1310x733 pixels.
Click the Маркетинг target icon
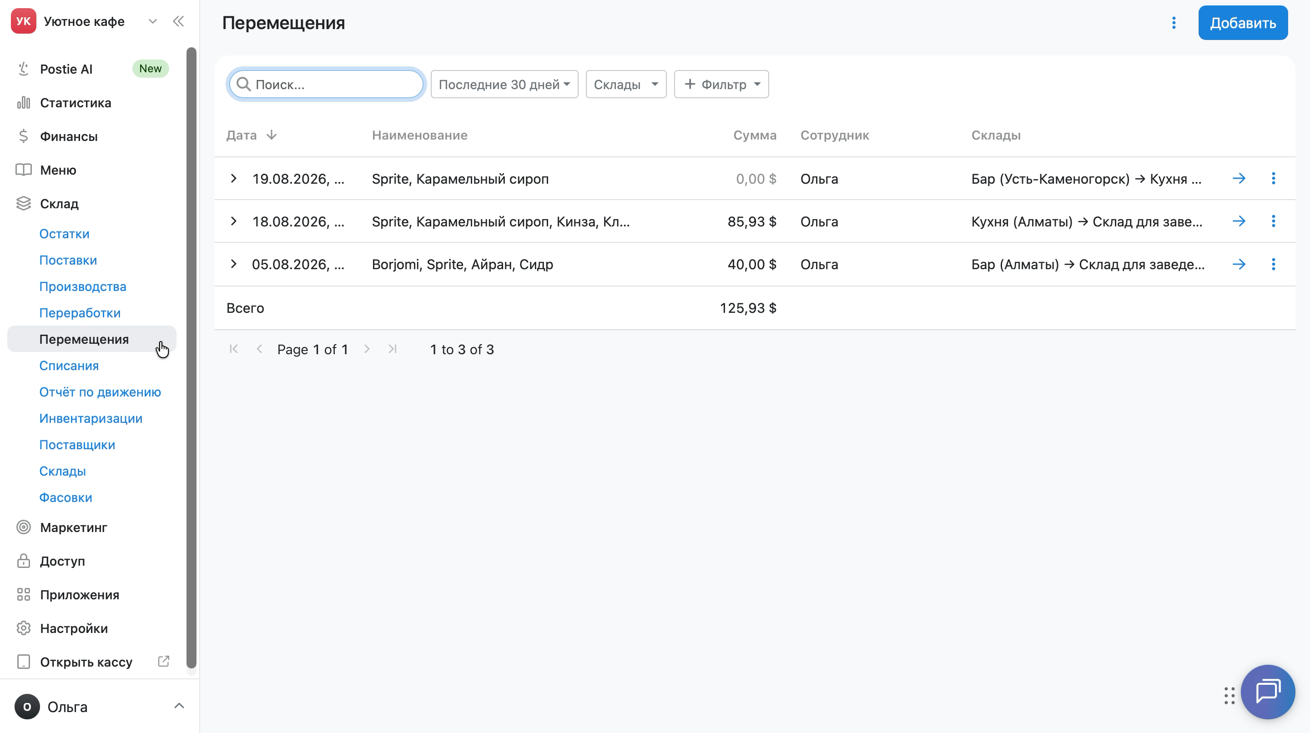coord(23,527)
